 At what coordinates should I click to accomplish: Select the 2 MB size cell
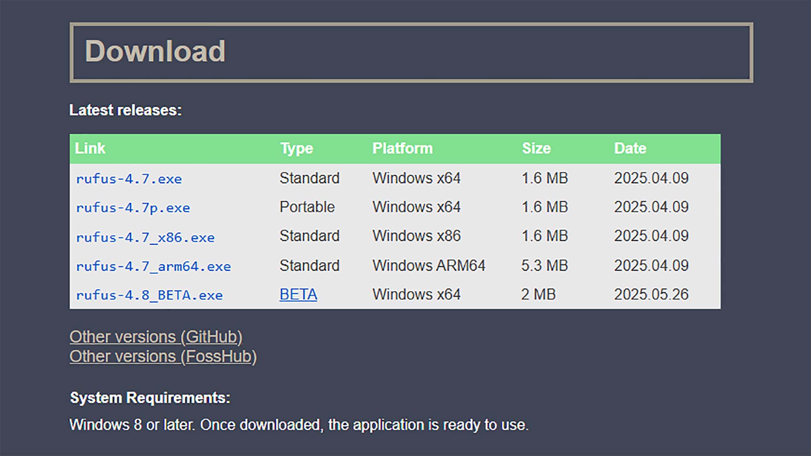click(538, 294)
